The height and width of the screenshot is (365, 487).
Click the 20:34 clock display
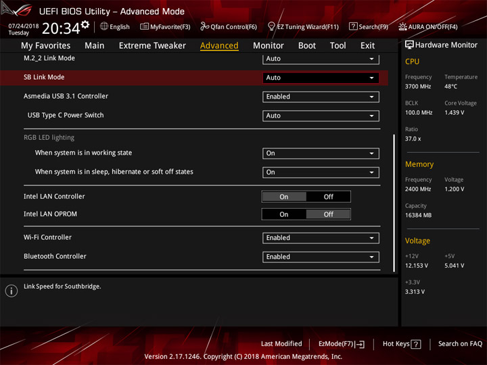[x=61, y=28]
